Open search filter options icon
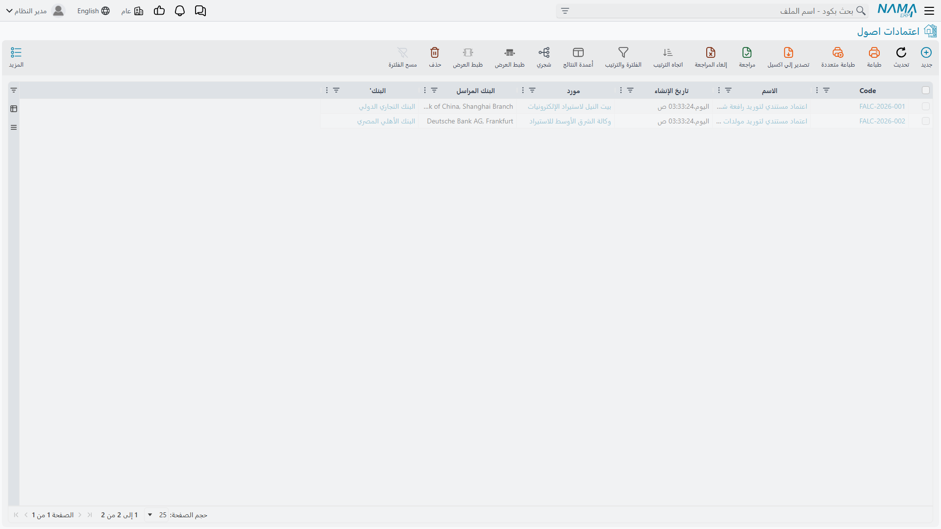 pos(565,11)
